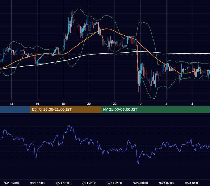Click the 9/23 16:00 timestamp label
Image resolution: width=210 pixels, height=186 pixels.
37,183
